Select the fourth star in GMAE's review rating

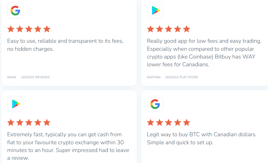point(38,29)
